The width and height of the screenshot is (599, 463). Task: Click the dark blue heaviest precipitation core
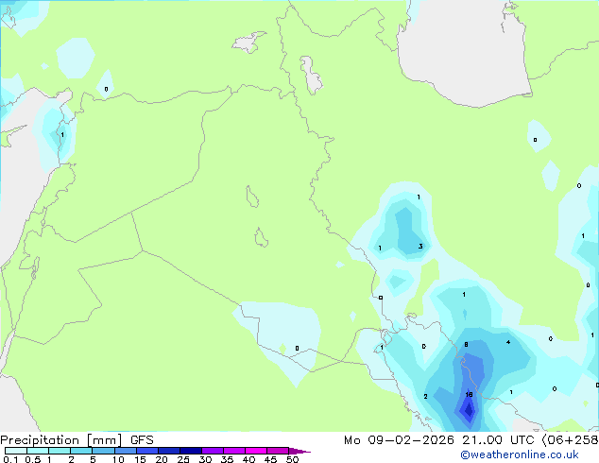pyautogui.click(x=469, y=411)
